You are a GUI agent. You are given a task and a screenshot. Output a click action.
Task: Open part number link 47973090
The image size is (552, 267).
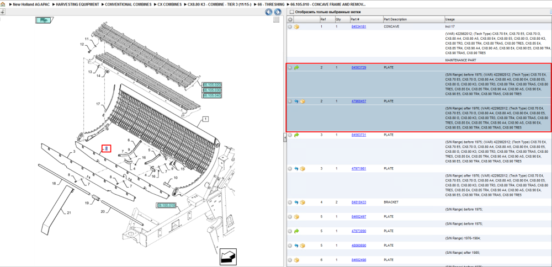[x=358, y=231]
